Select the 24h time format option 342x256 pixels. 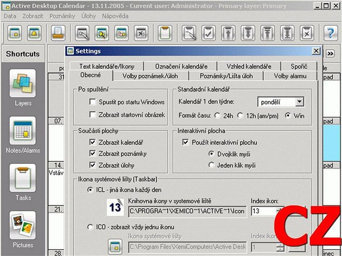(217, 116)
